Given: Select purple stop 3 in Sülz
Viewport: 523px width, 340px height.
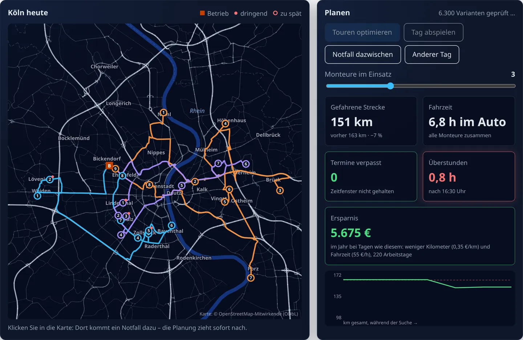Looking at the screenshot, I should point(126,216).
